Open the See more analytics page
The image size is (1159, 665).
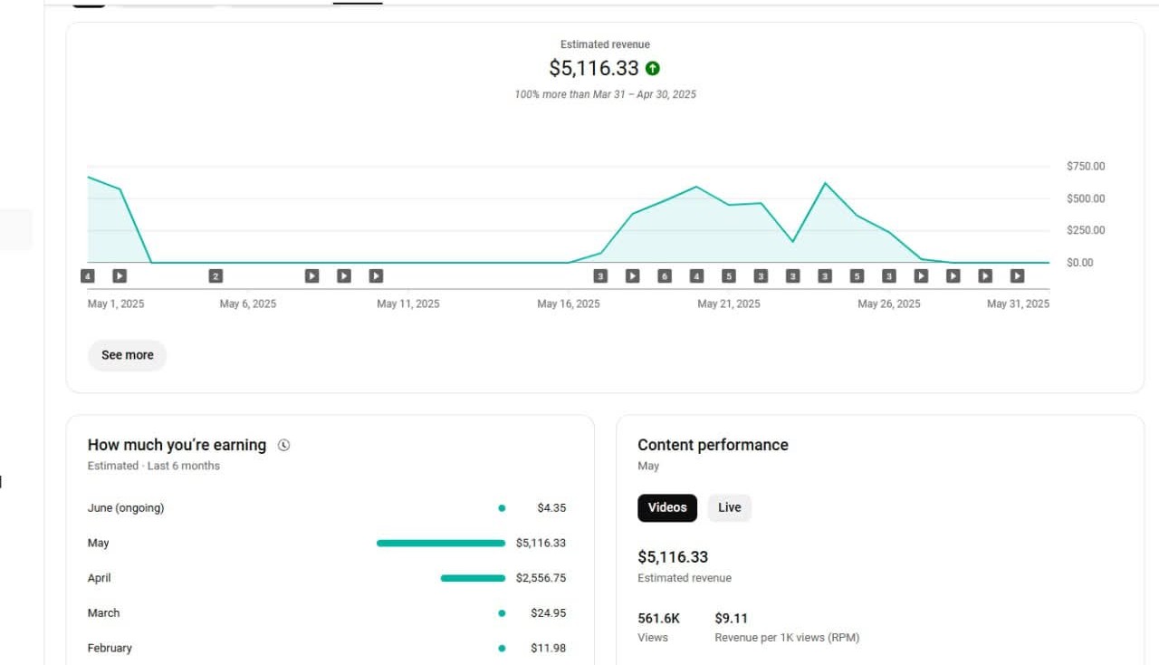pos(127,355)
